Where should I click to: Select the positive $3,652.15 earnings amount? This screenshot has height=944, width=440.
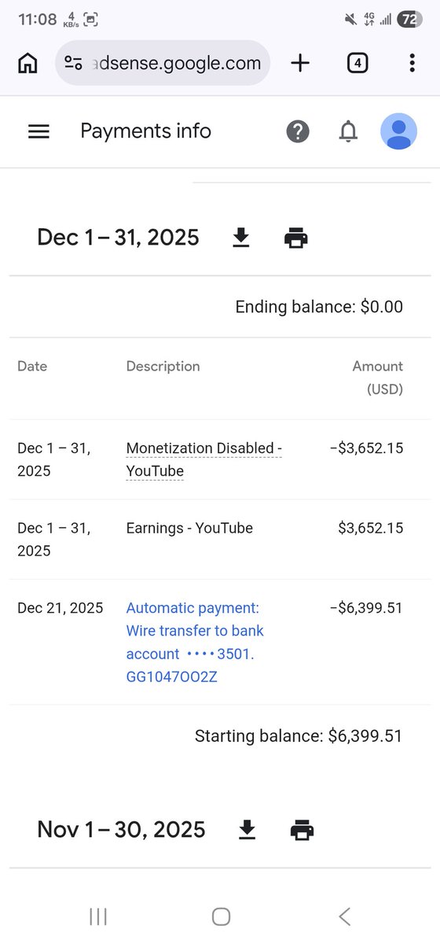[371, 528]
